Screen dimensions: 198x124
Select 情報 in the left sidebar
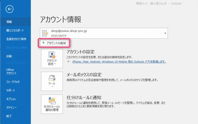coord(9,22)
